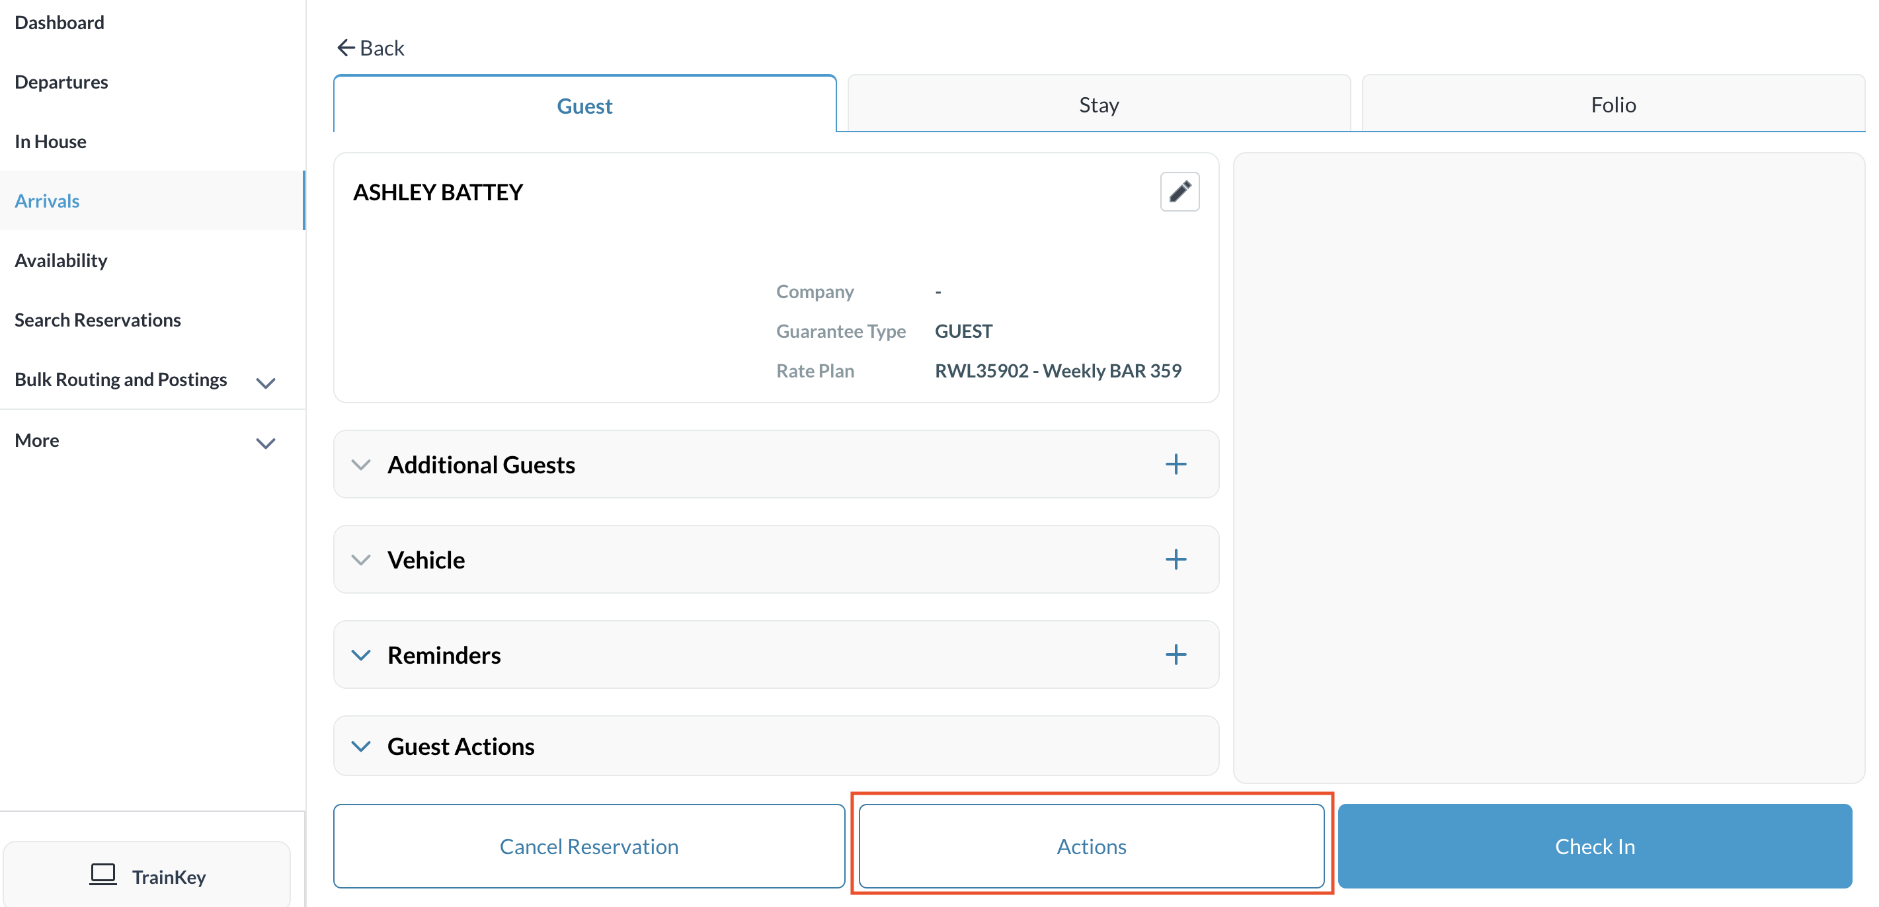Add an additional guest with plus icon

[x=1175, y=465]
